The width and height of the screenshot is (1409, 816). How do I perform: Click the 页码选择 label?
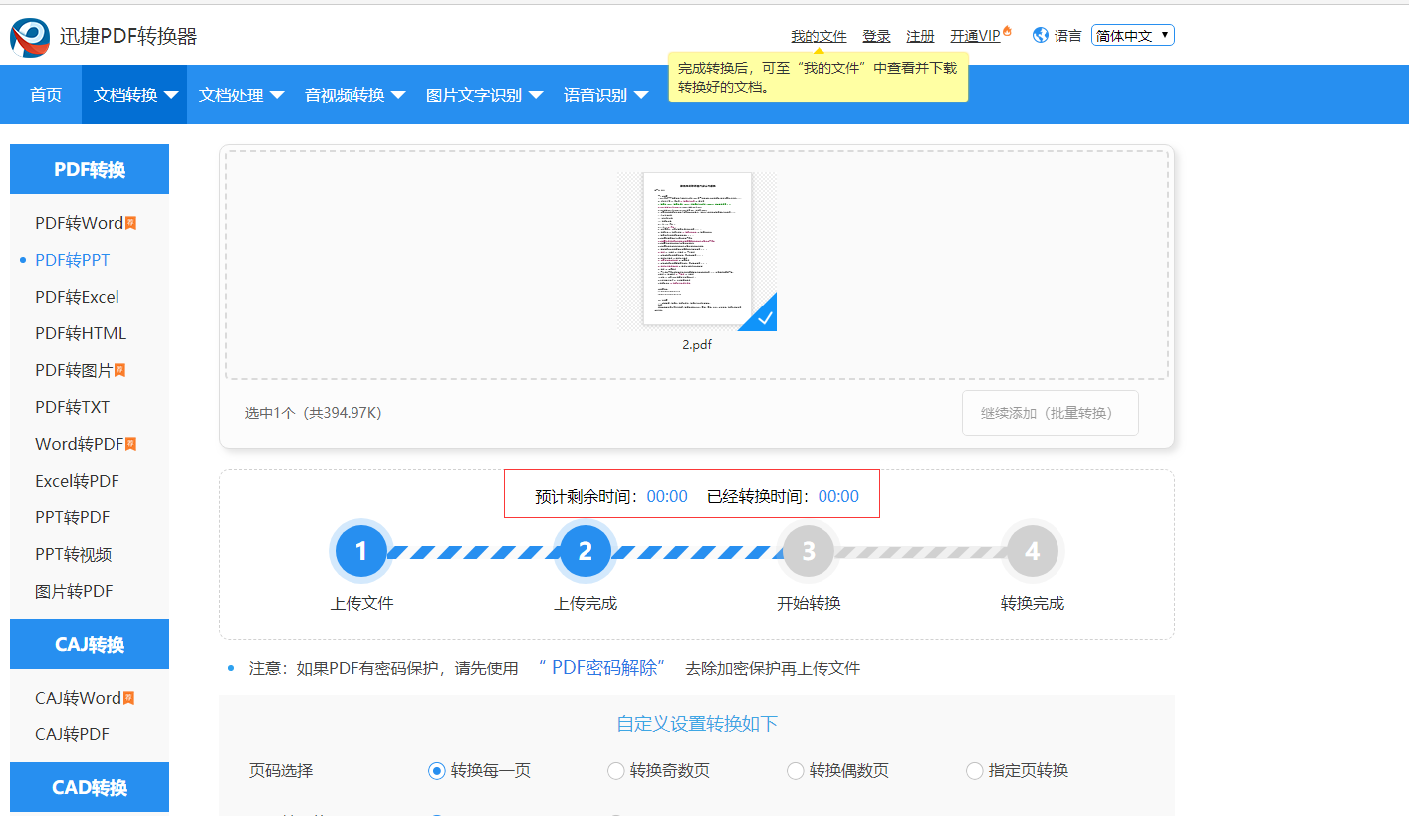pos(281,771)
